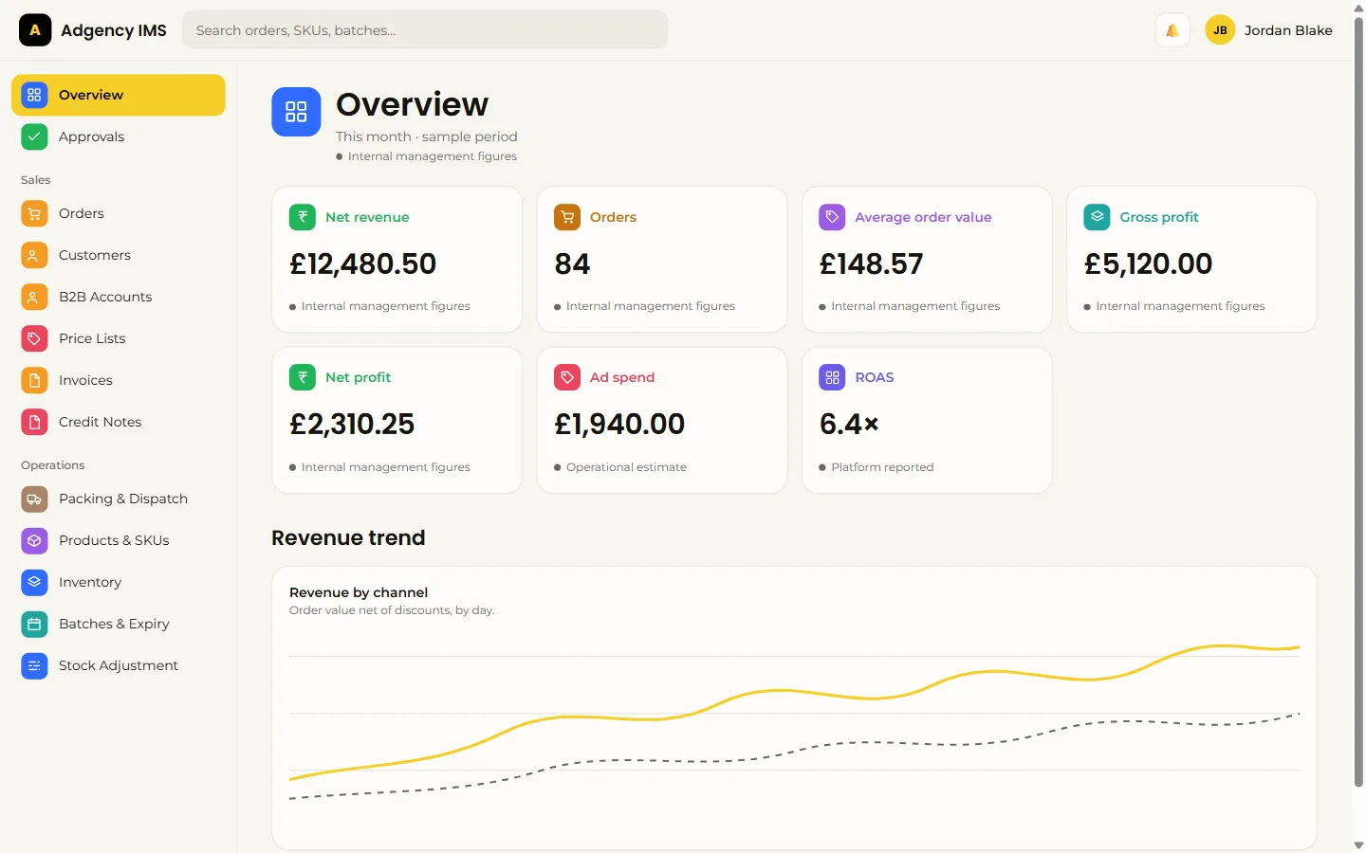Focus the search orders, SKUs, batches field
Image resolution: width=1366 pixels, height=853 pixels.
coord(425,30)
